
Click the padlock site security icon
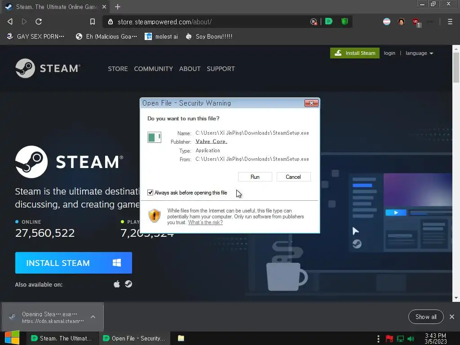pyautogui.click(x=111, y=22)
